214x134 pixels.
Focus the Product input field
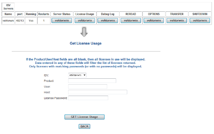pyautogui.click(x=92, y=81)
